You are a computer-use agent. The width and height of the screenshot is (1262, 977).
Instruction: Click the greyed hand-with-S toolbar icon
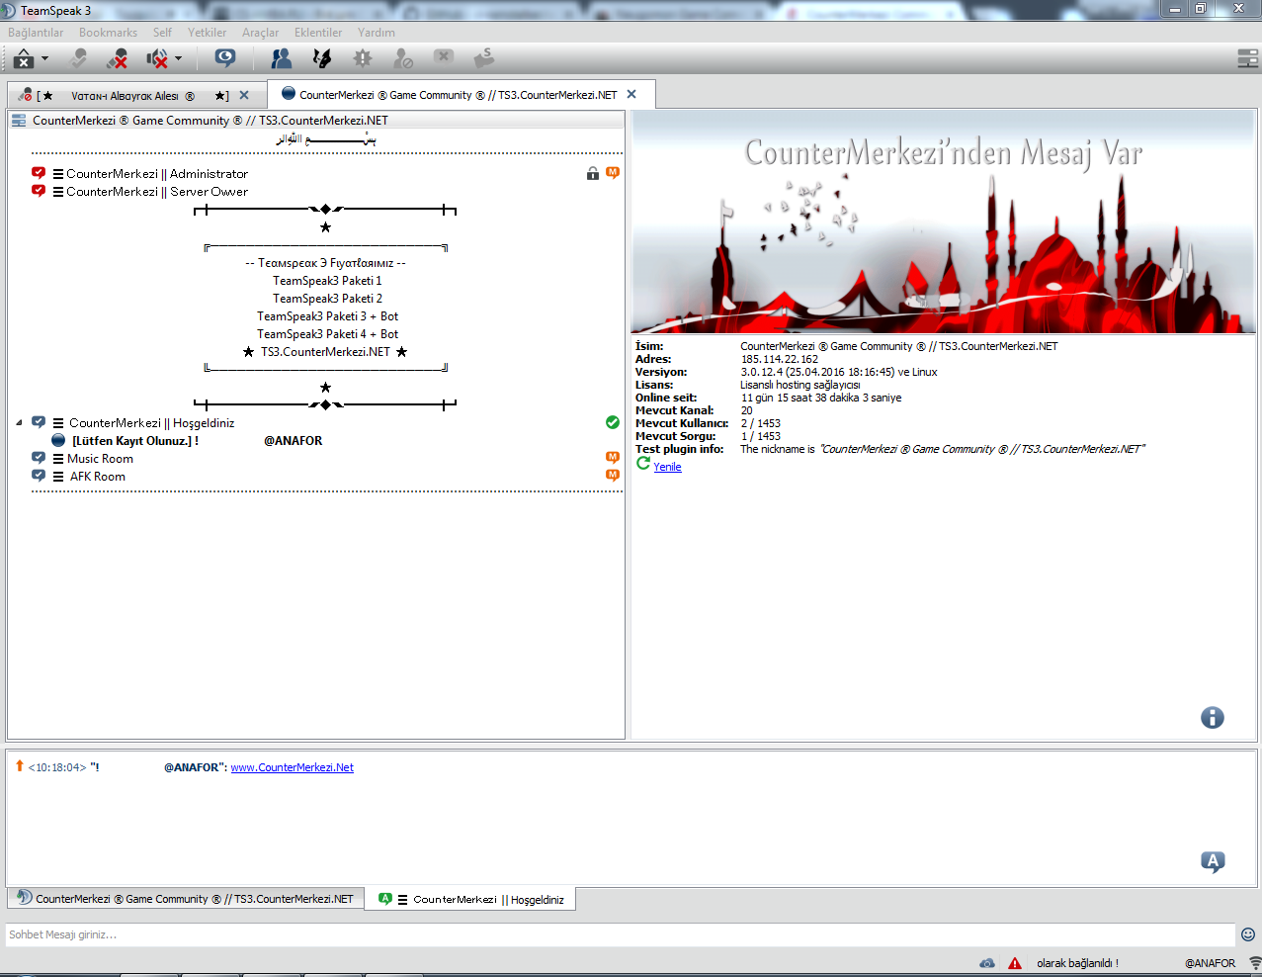click(x=484, y=59)
